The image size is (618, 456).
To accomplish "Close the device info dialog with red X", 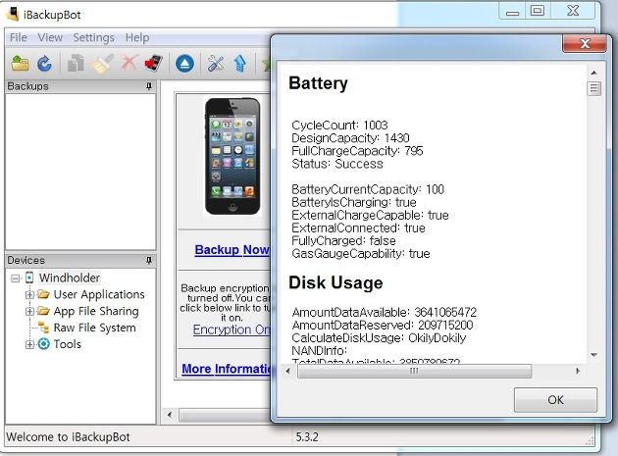I will pyautogui.click(x=585, y=43).
